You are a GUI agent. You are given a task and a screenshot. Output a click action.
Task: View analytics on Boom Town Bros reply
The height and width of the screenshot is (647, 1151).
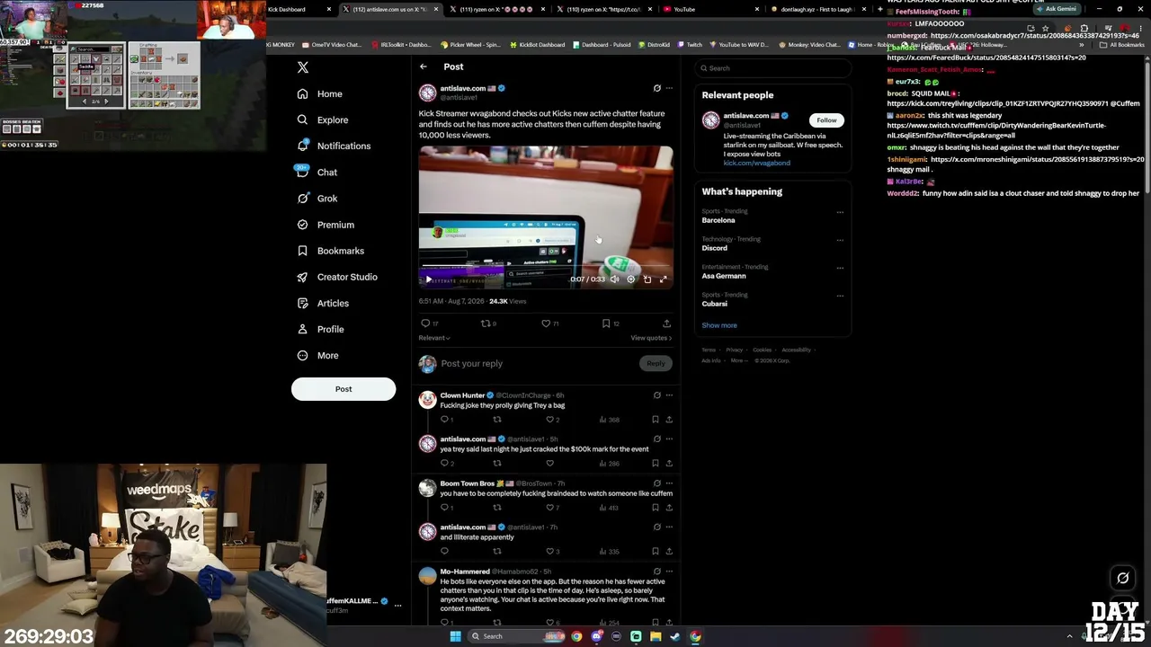[610, 508]
